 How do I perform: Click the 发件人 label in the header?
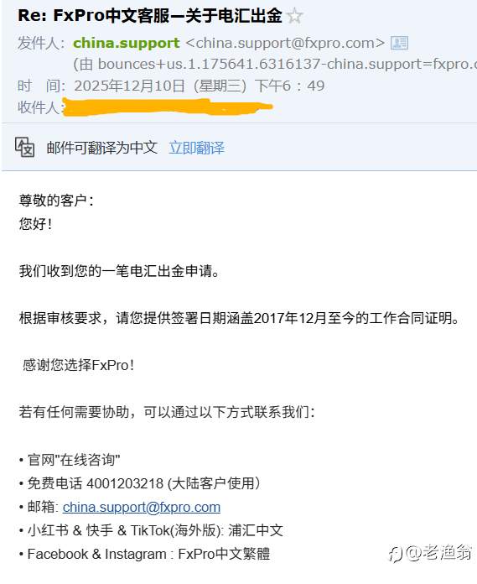(40, 43)
